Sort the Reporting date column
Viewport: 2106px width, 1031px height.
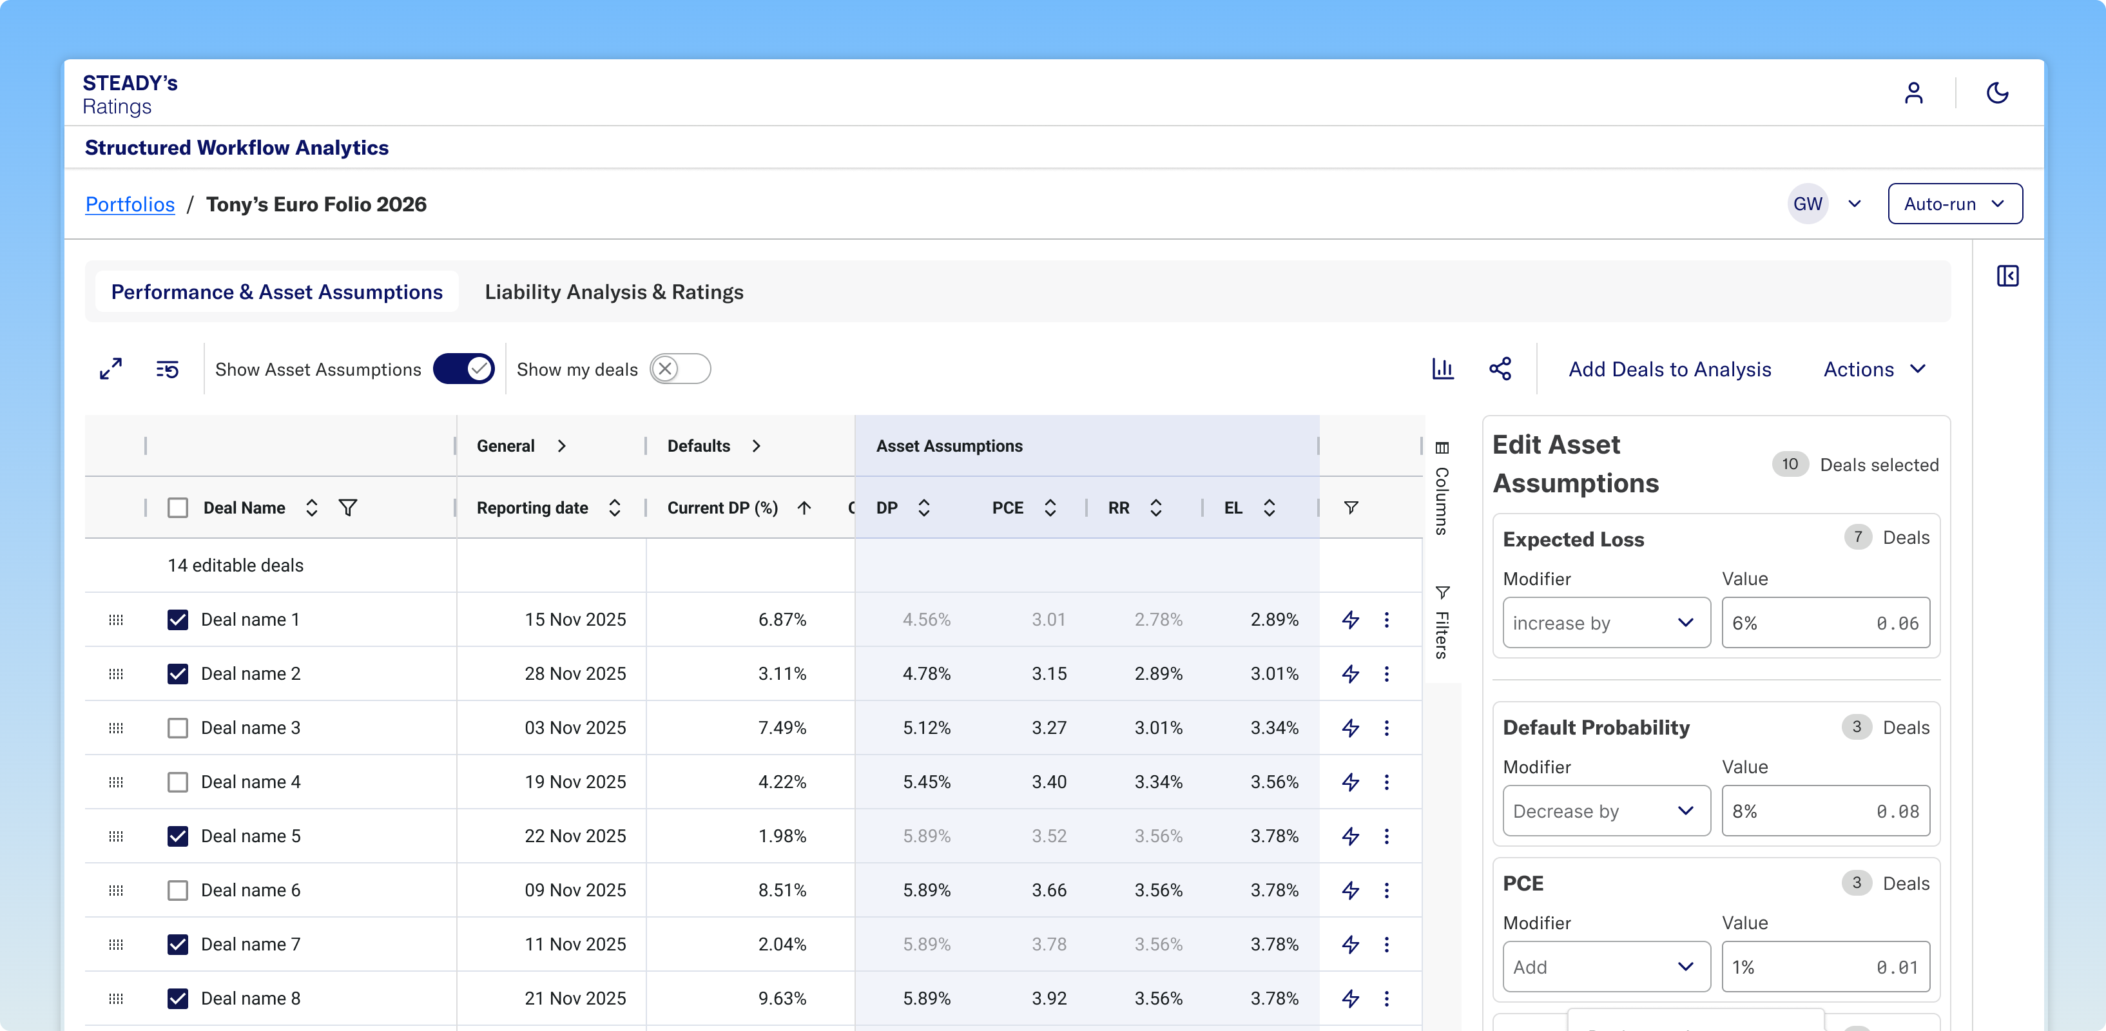614,508
